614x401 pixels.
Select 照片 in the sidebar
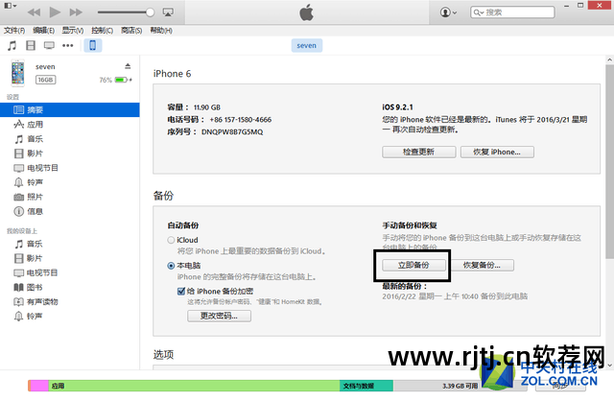tap(70, 197)
